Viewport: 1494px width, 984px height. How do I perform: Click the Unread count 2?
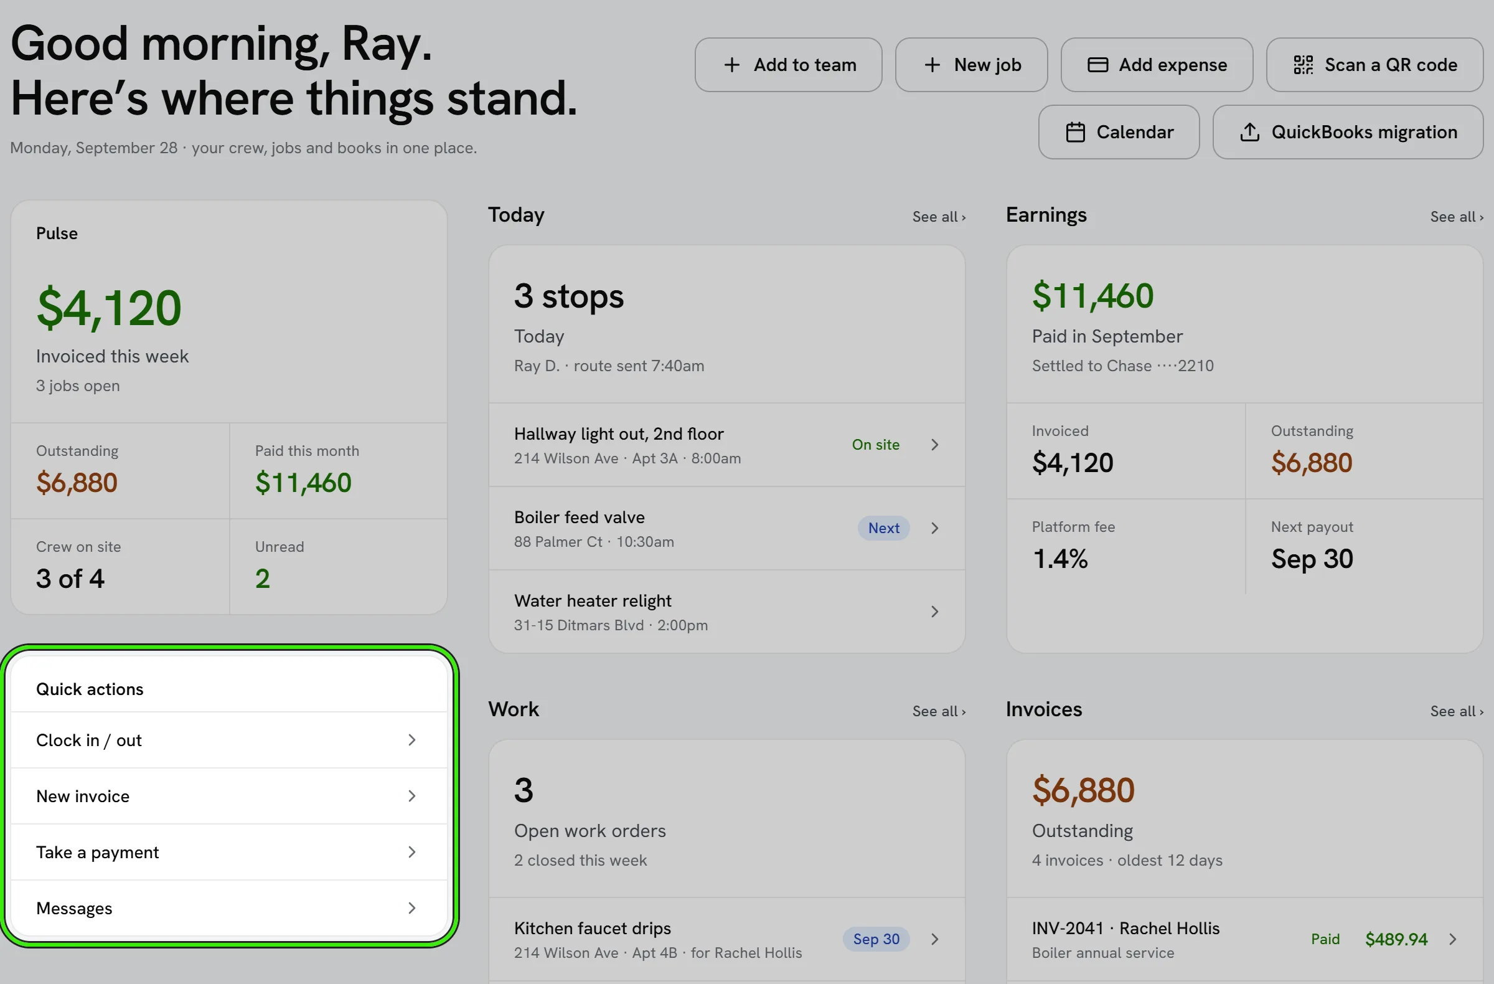coord(263,579)
